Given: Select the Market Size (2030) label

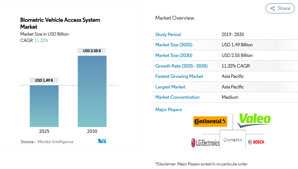Looking at the screenshot, I should [174, 55].
